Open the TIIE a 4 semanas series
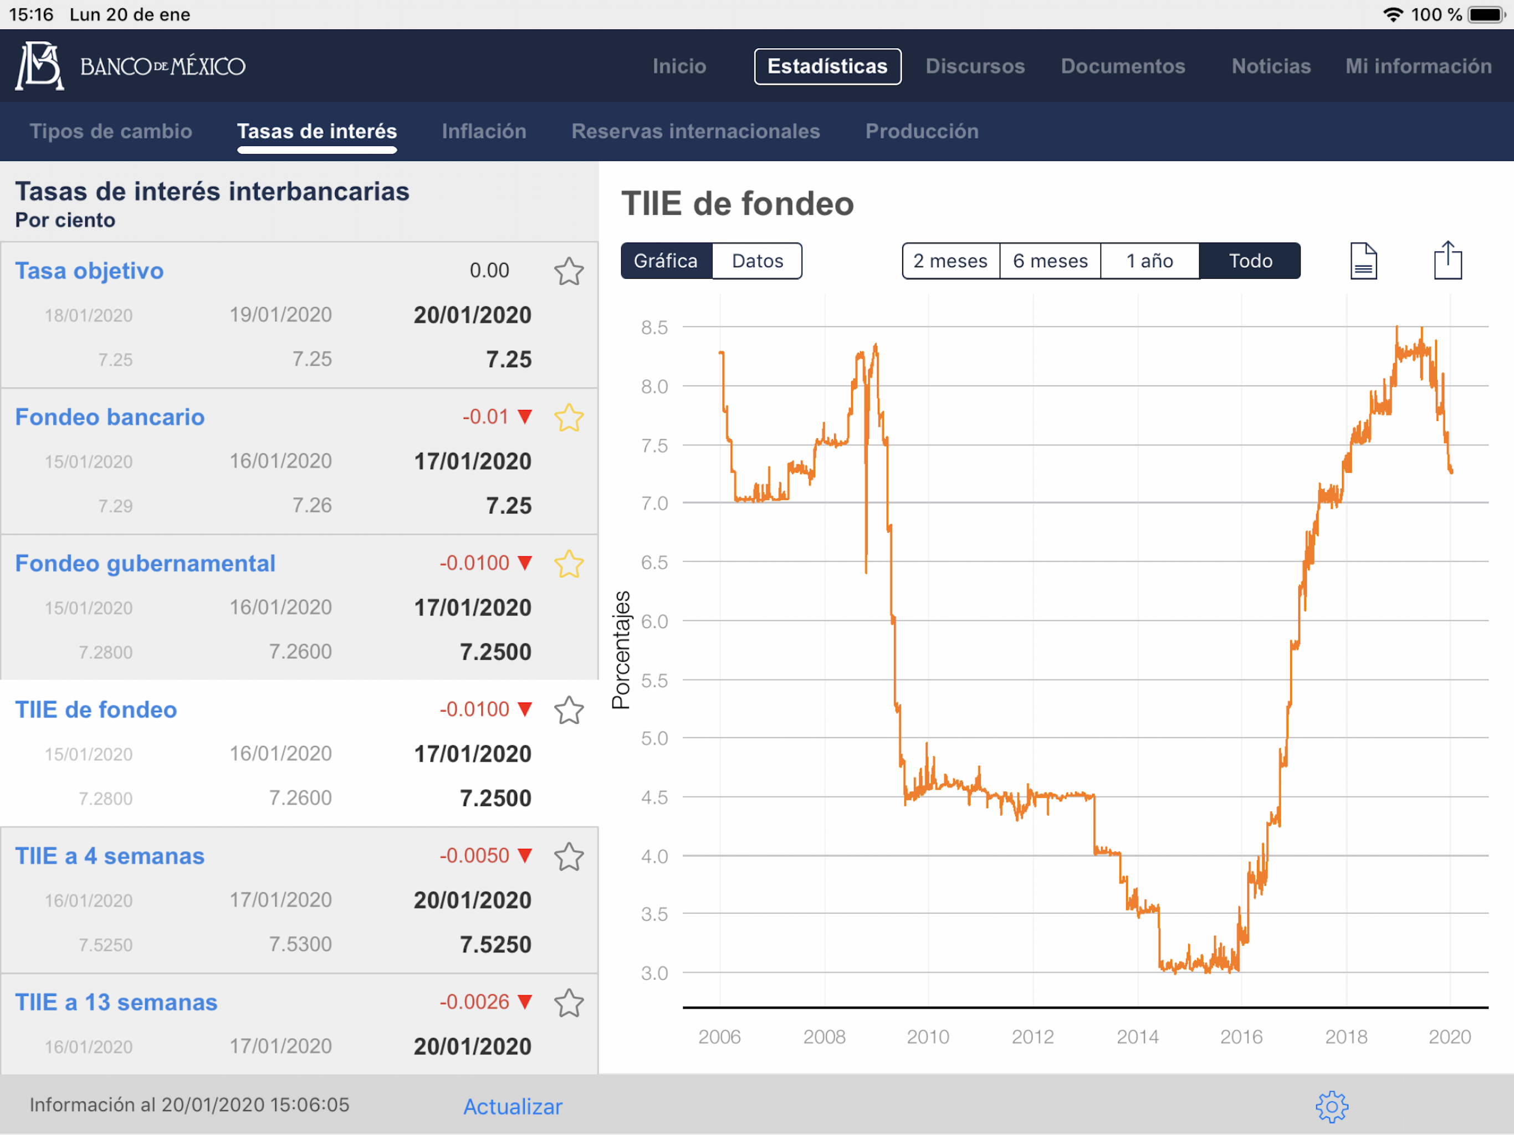This screenshot has height=1135, width=1514. point(110,856)
